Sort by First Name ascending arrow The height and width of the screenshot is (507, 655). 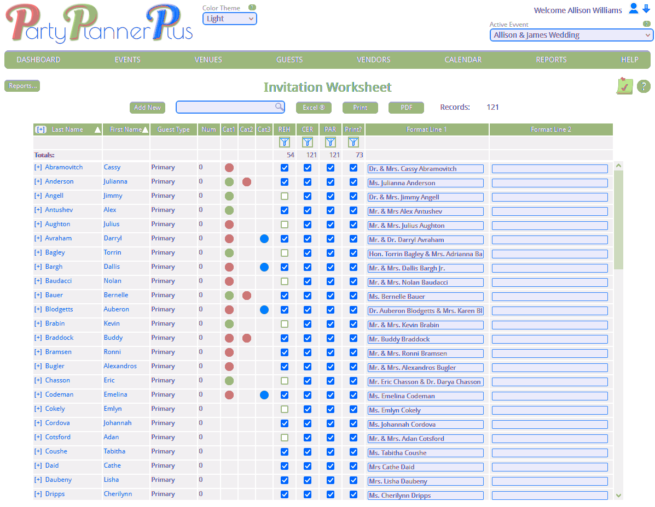(x=145, y=129)
